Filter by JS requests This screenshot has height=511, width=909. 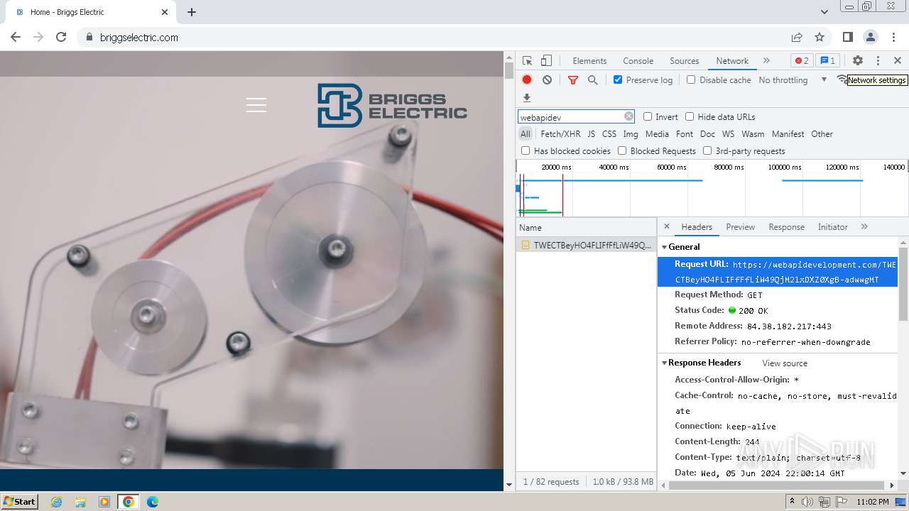click(591, 133)
